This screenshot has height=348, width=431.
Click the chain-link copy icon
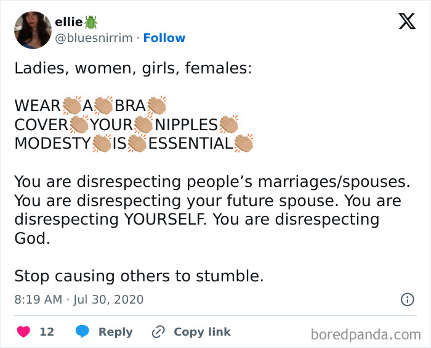tap(158, 332)
